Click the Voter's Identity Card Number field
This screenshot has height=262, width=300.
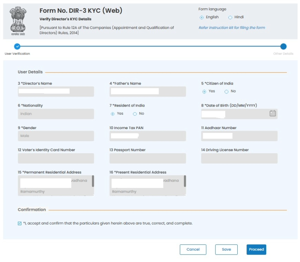(x=56, y=158)
